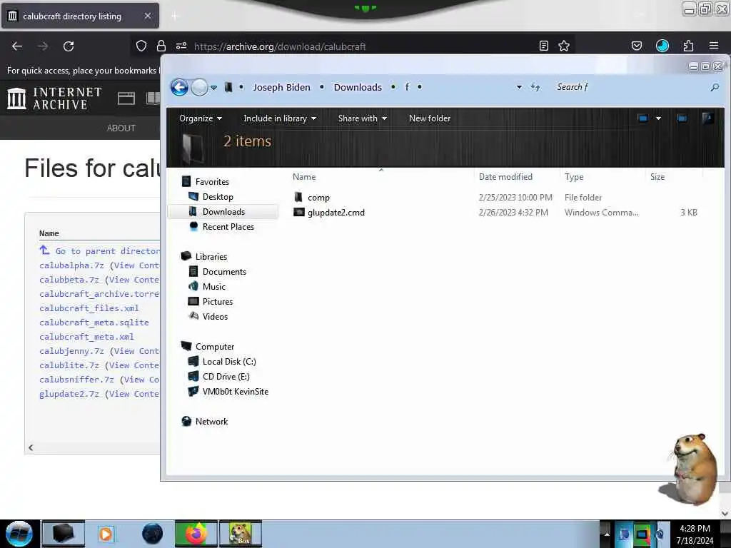Open the Videos library
Screen dimensions: 731x548
215,316
